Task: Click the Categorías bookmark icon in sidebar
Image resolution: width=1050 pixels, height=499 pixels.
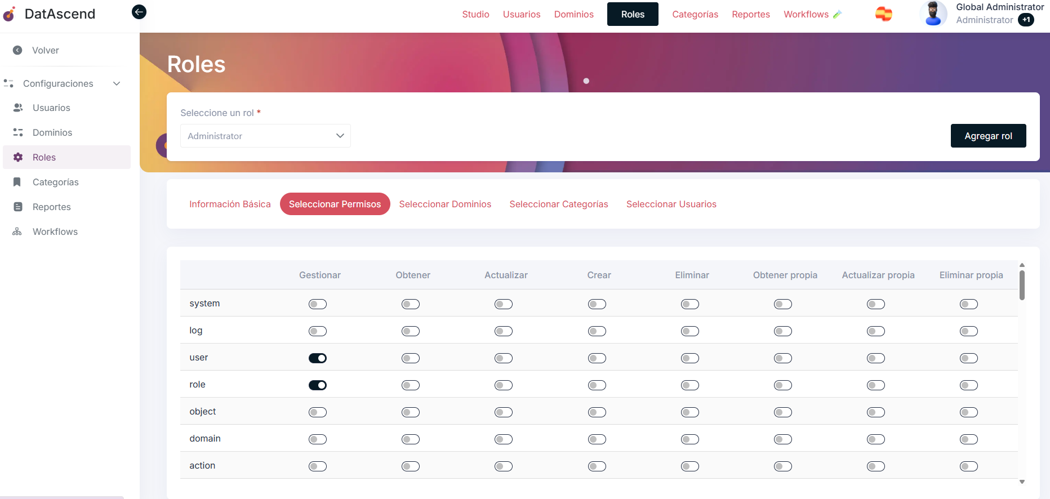Action: pos(17,182)
